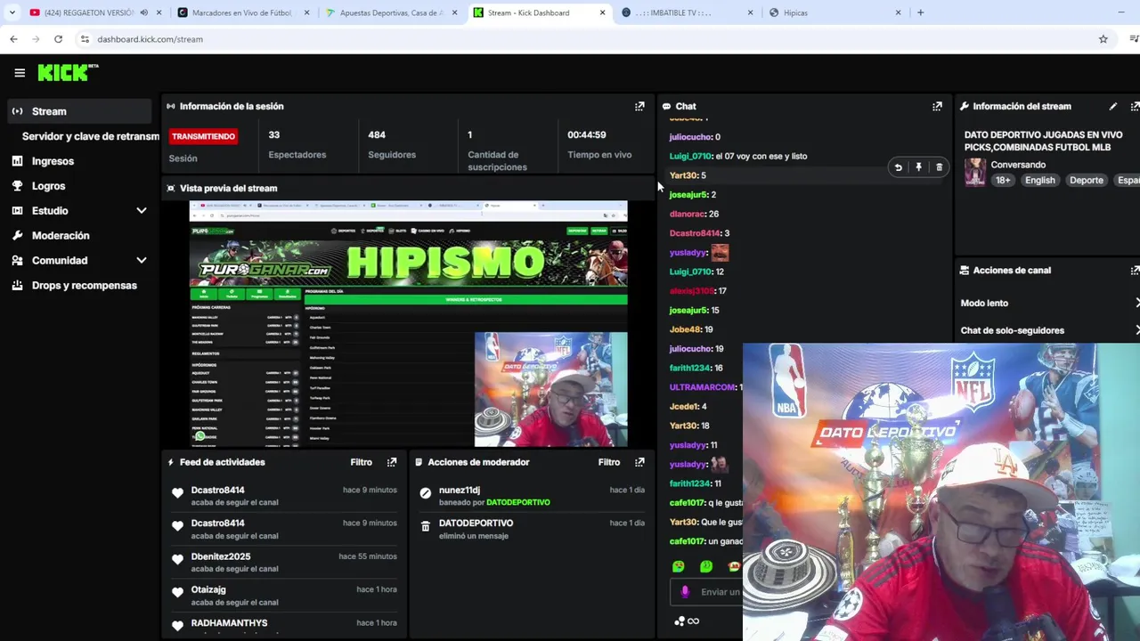The image size is (1140, 641).
Task: Click the TRANSMITIENDO status badge
Action: [x=203, y=136]
